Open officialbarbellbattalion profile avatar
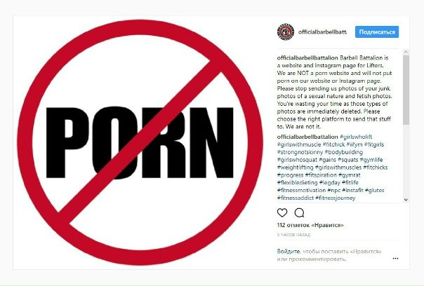Image resolution: width=424 pixels, height=286 pixels. pos(285,32)
